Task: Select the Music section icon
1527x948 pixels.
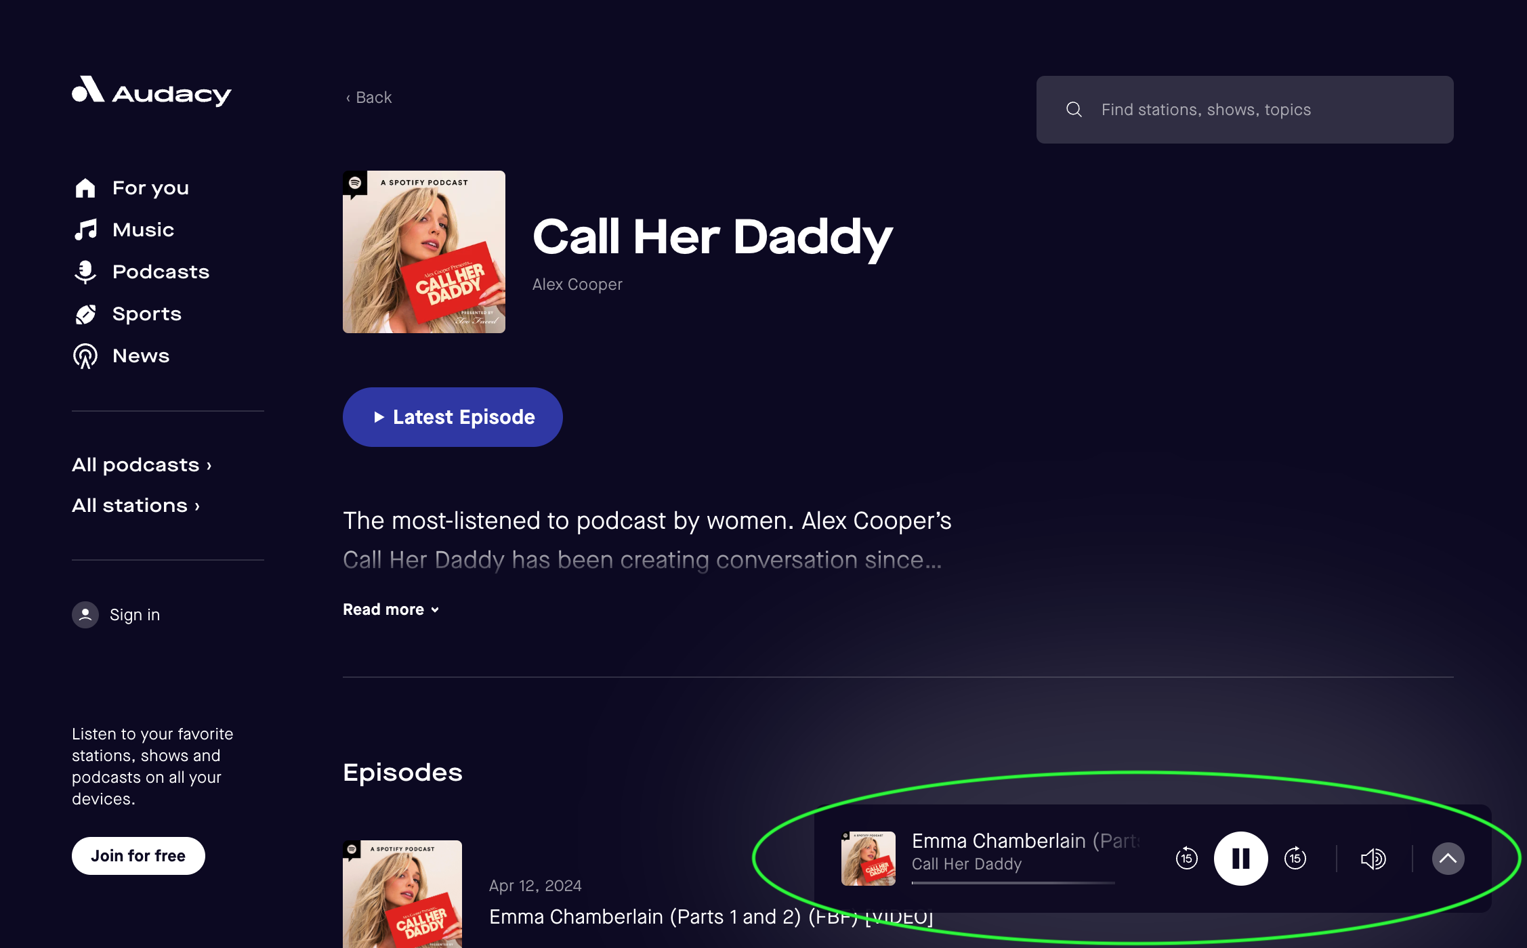Action: tap(85, 230)
